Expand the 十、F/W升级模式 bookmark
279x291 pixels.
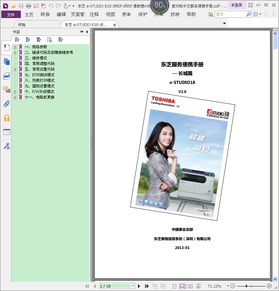tap(15, 91)
